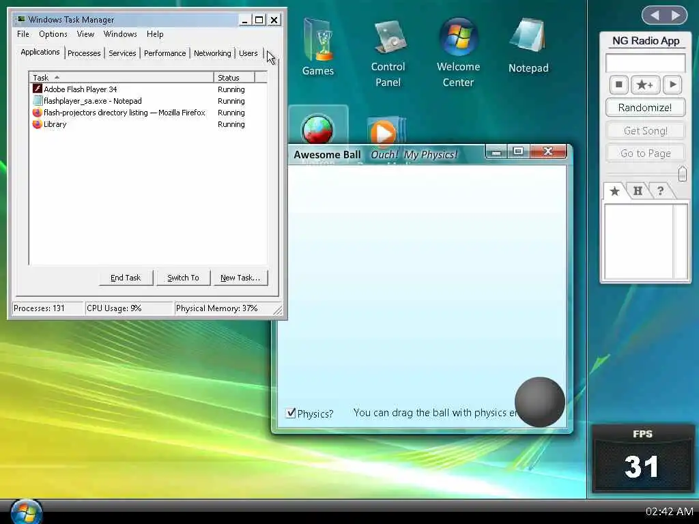The width and height of the screenshot is (699, 524).
Task: Switch to the Users tab
Action: tap(248, 53)
